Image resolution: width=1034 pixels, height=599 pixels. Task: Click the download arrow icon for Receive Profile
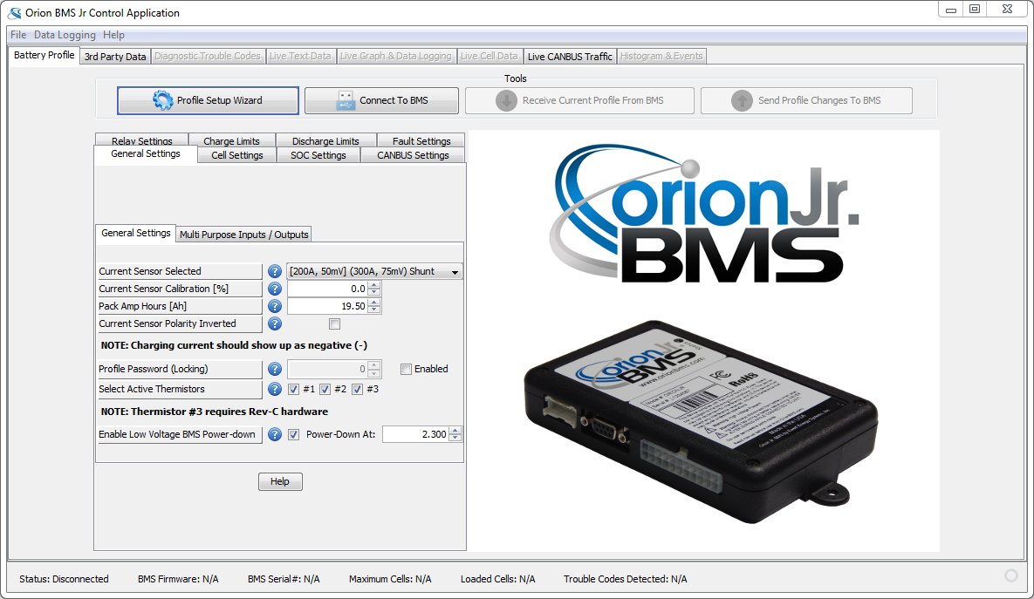(506, 100)
